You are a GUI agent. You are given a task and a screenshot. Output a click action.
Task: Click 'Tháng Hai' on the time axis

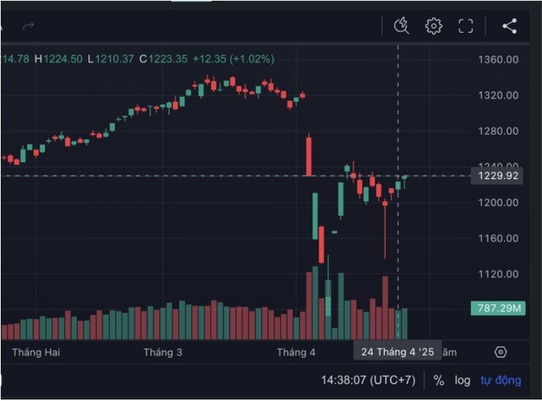click(x=36, y=352)
